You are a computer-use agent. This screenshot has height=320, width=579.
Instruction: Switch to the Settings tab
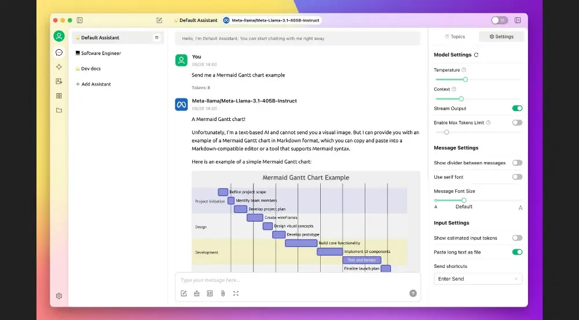[501, 36]
